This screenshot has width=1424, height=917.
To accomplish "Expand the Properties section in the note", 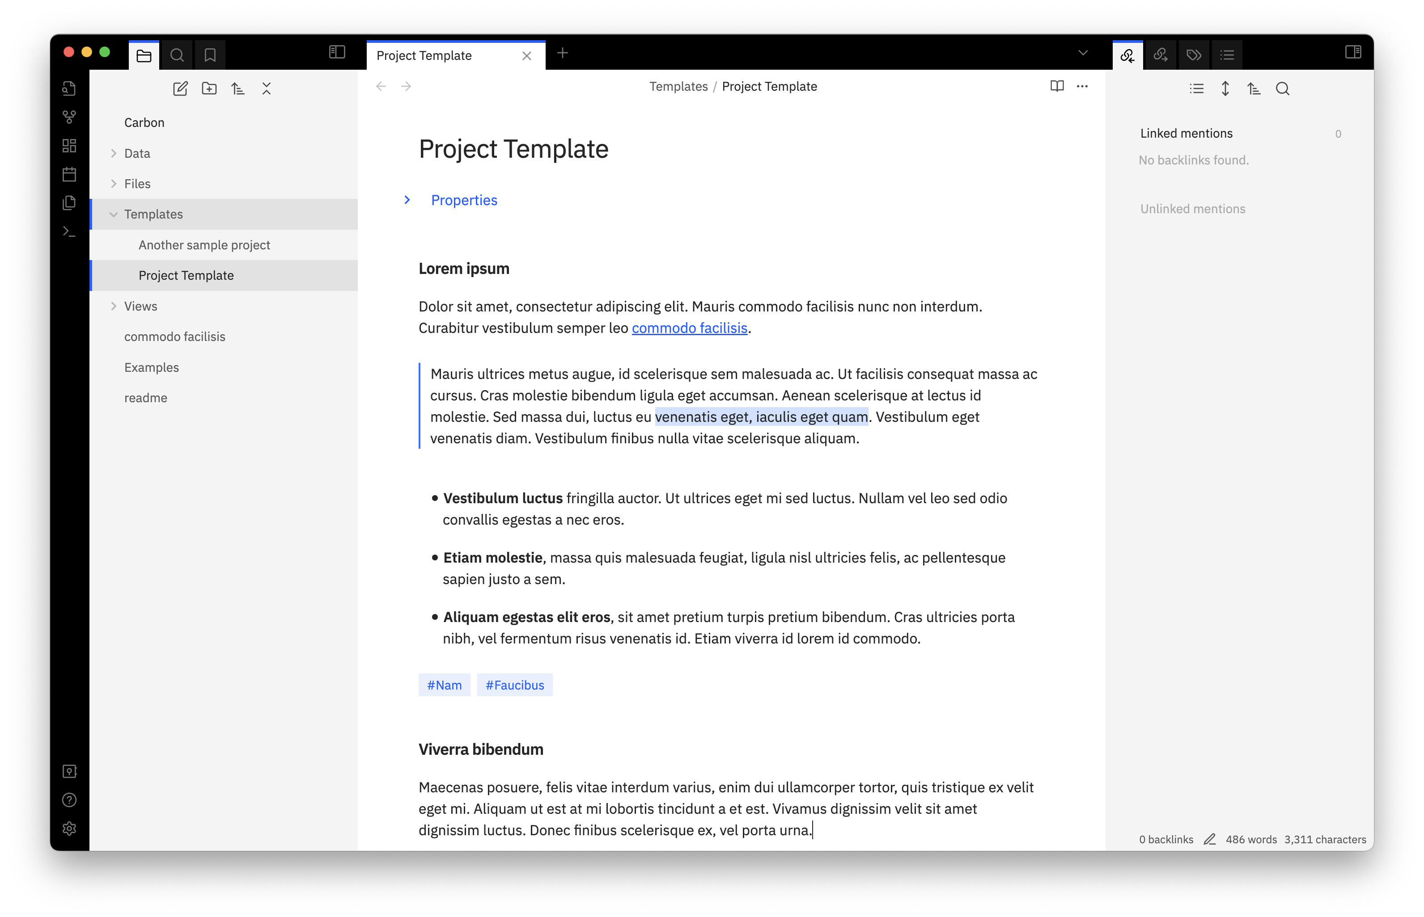I will [407, 200].
